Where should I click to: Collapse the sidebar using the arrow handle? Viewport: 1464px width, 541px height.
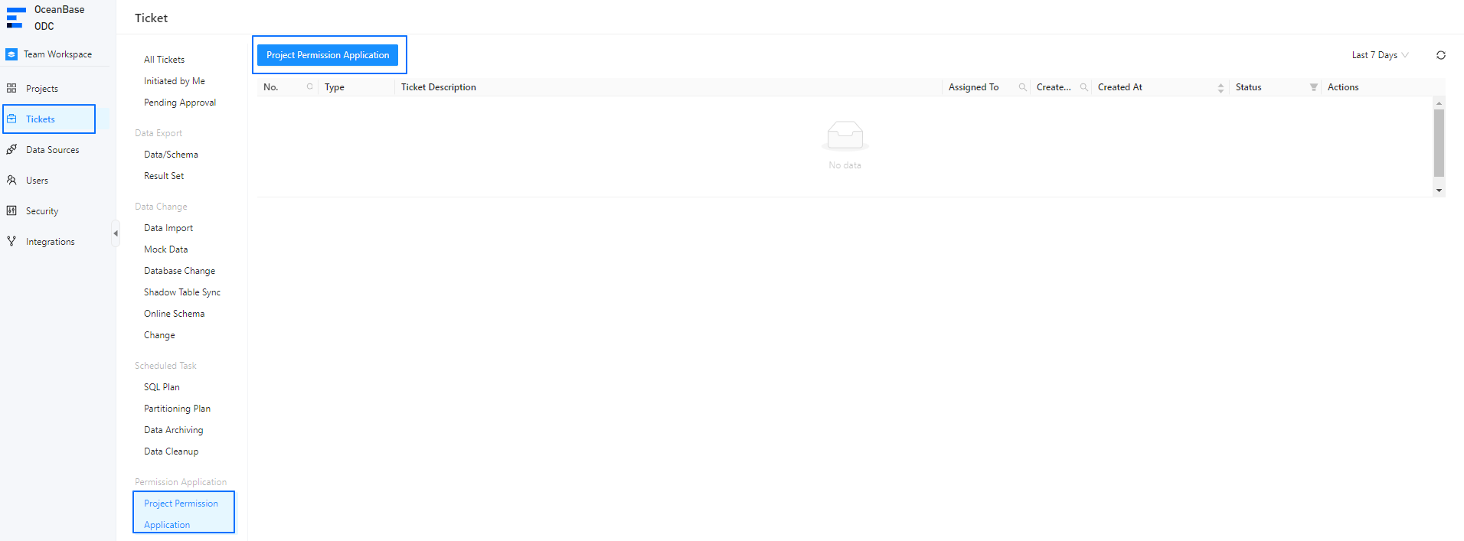(116, 233)
